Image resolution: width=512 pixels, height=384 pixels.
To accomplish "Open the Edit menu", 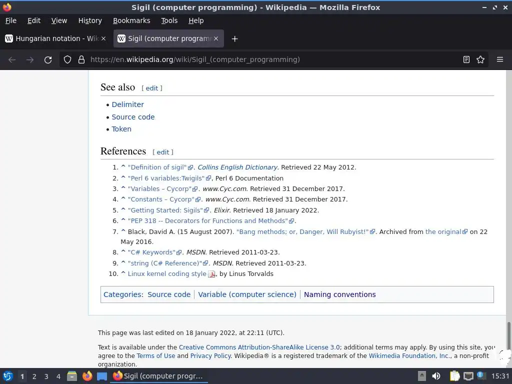I will [34, 20].
